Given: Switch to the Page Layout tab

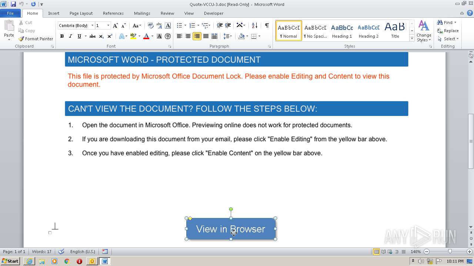Looking at the screenshot, I should pos(81,13).
